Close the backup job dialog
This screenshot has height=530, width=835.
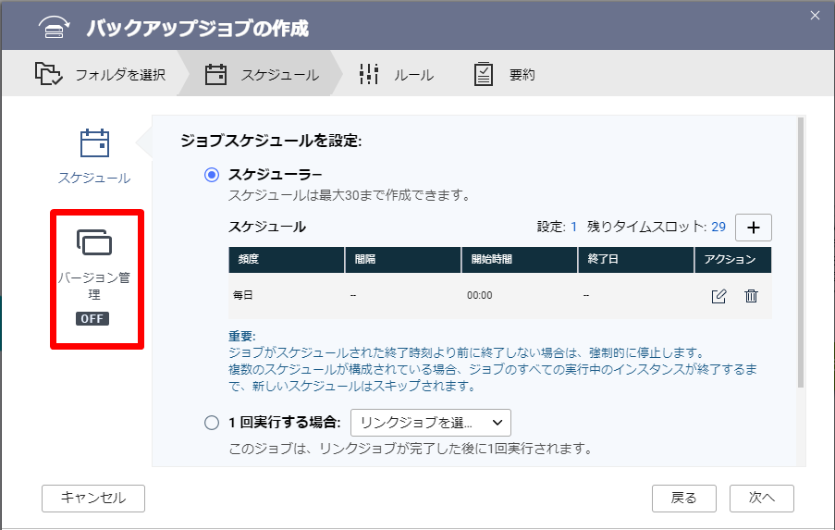point(815,16)
